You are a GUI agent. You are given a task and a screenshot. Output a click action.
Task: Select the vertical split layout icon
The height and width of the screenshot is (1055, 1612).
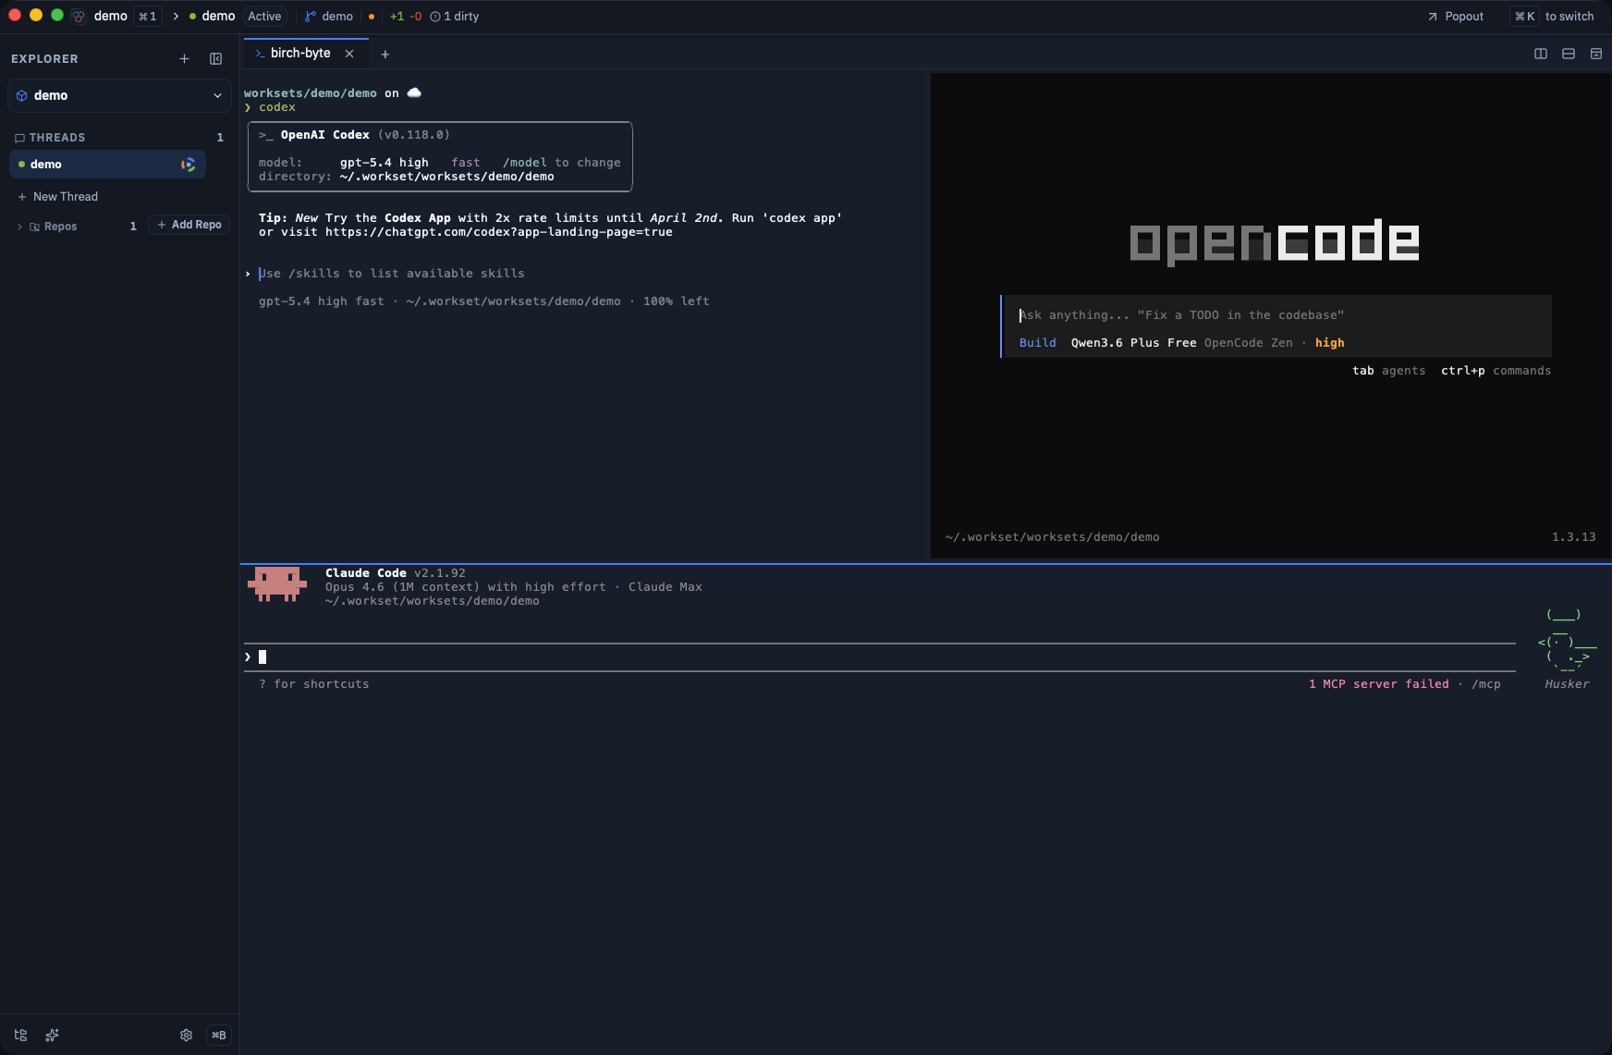1541,54
